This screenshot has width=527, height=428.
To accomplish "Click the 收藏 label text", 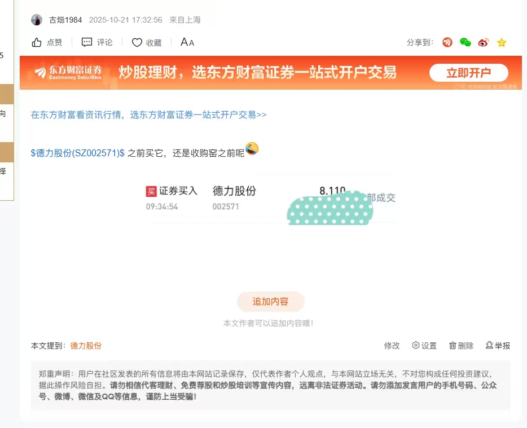I will pos(154,43).
